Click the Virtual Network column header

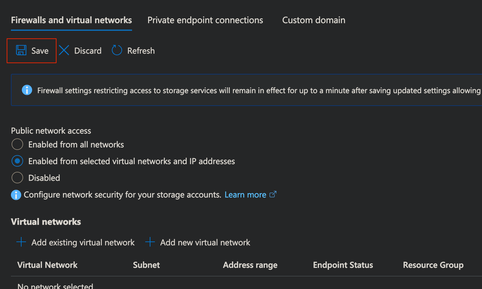click(x=48, y=265)
